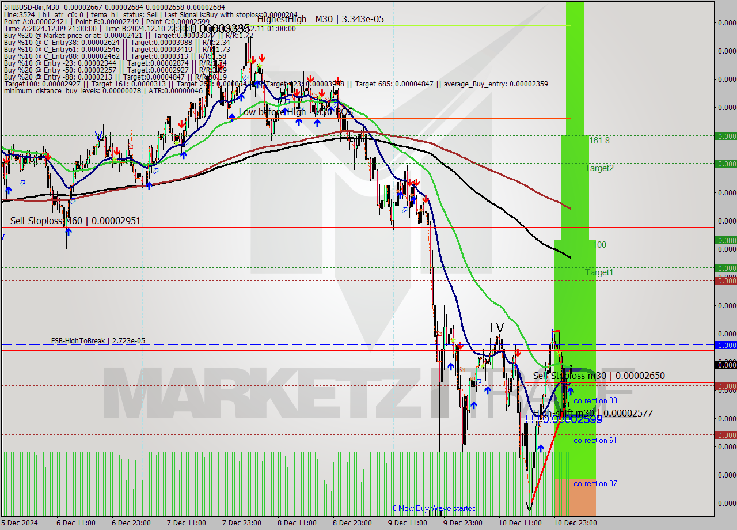Click the 9 Dec 11:00 time label
The width and height of the screenshot is (737, 530).
408,523
